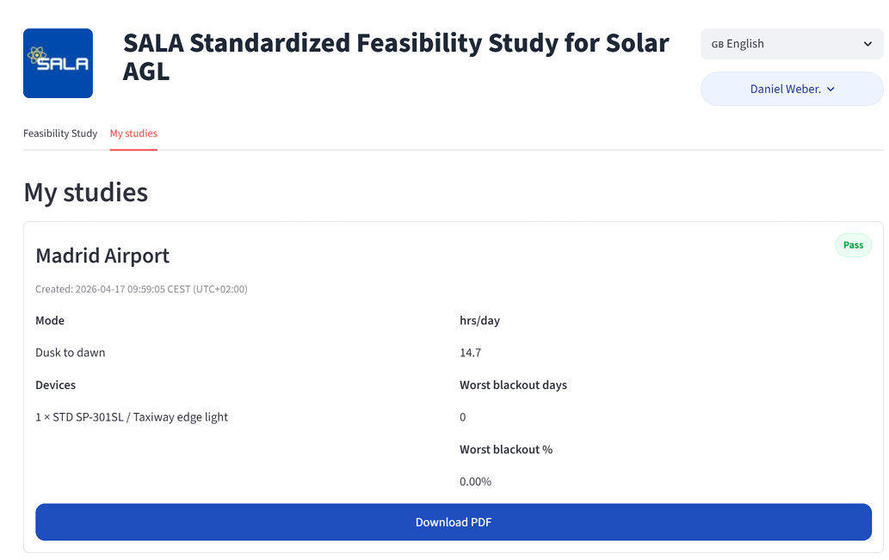Switch to the Feasibility Study tab
Viewport: 889px width, 560px height.
point(60,133)
